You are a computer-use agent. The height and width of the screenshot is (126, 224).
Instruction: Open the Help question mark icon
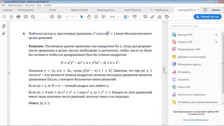[x=205, y=10]
